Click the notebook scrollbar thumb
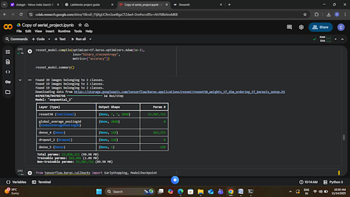350x197 pixels. pyautogui.click(x=344, y=137)
